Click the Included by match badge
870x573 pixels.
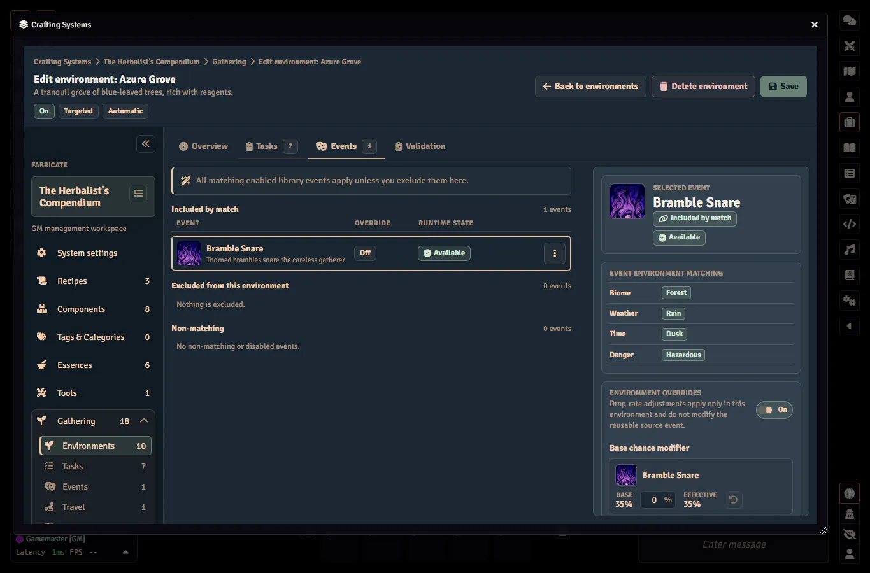(695, 218)
